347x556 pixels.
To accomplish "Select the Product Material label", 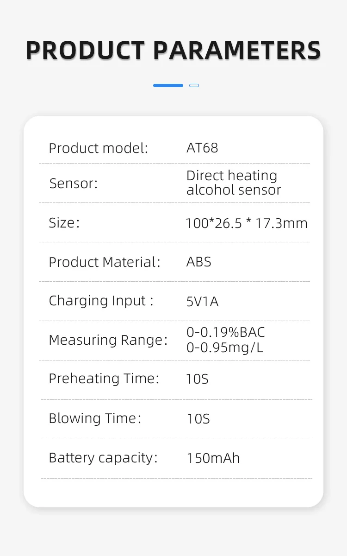I will pos(105,262).
